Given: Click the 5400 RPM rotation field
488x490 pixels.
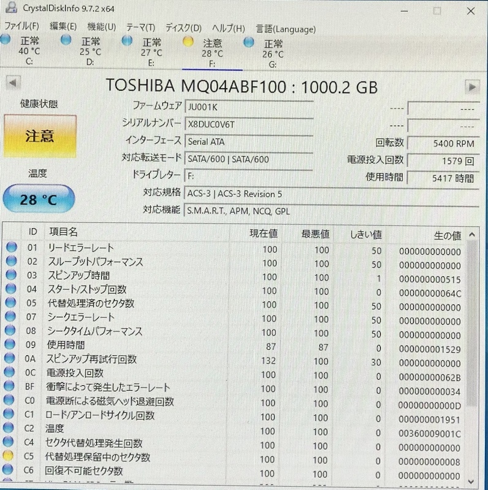Looking at the screenshot, I should (444, 143).
